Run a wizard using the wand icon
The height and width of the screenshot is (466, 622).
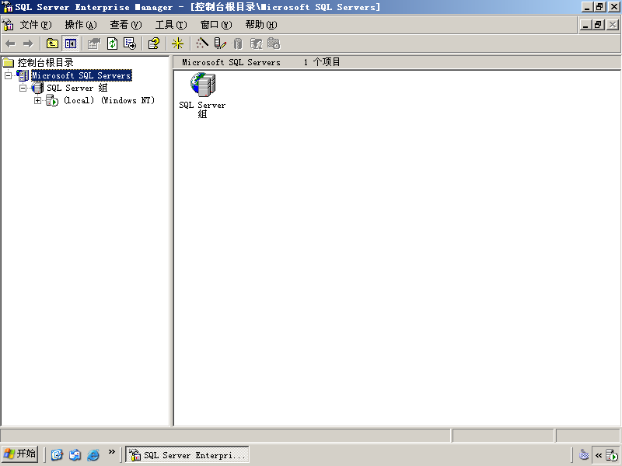[x=202, y=43]
